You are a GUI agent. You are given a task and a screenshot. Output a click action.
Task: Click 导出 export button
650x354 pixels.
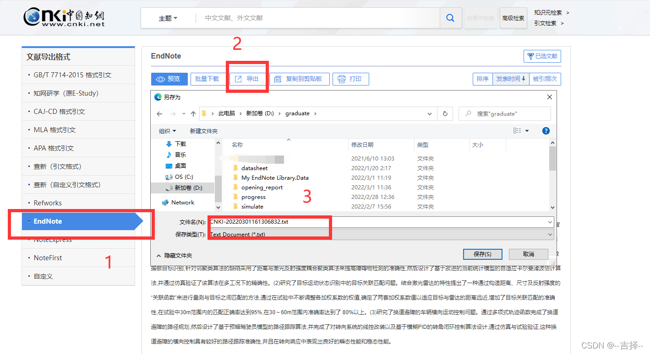tap(247, 79)
